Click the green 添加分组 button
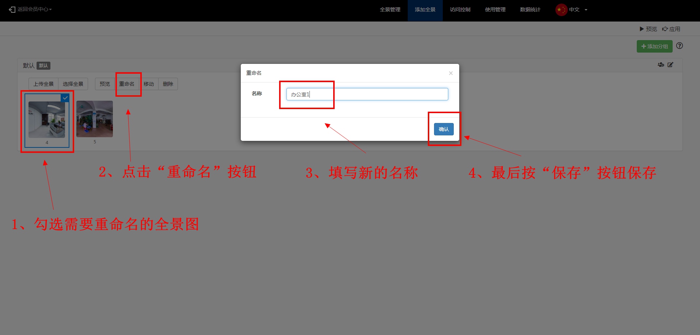This screenshot has height=335, width=700. [x=654, y=46]
